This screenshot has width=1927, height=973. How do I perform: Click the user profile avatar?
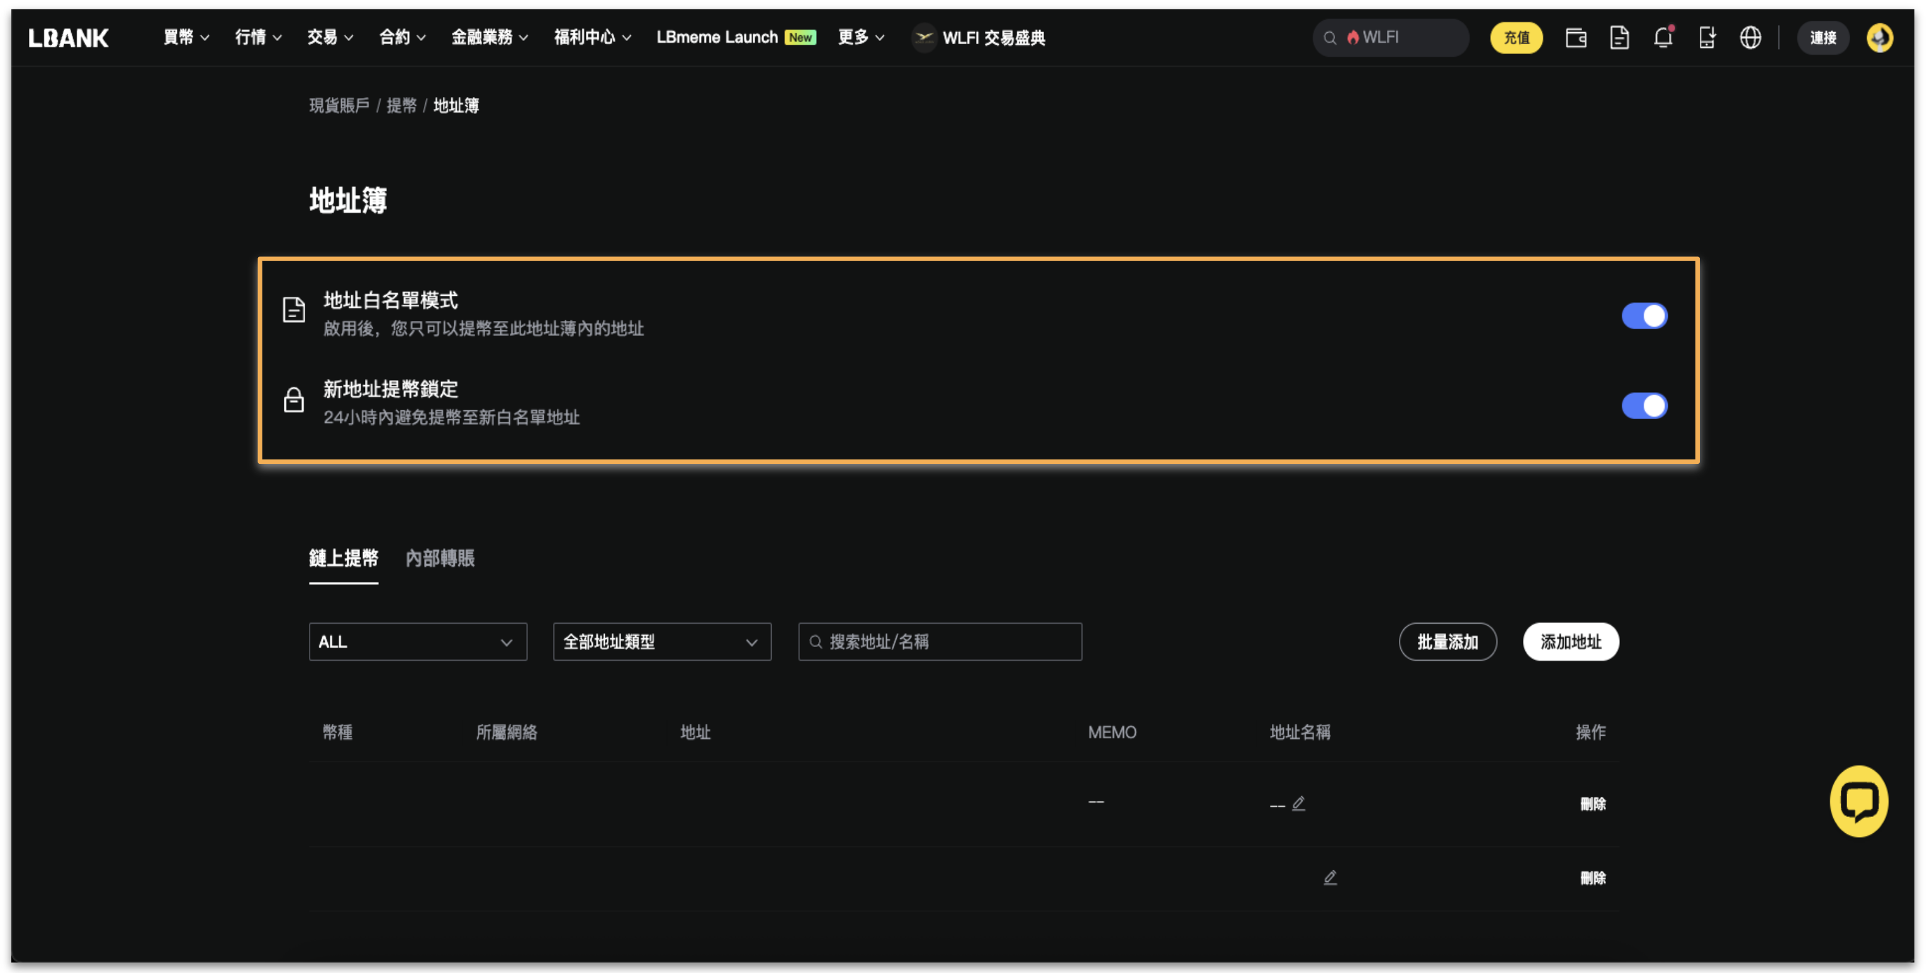pyautogui.click(x=1879, y=37)
